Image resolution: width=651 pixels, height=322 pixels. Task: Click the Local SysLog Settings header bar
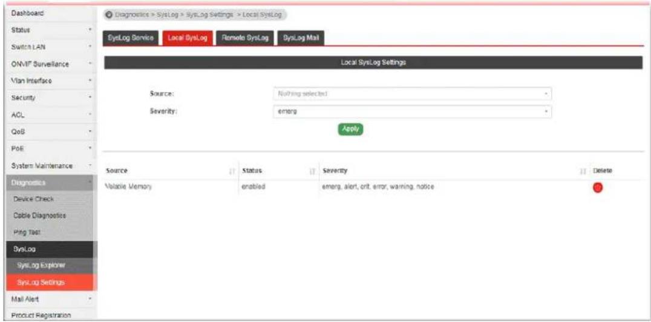click(373, 62)
